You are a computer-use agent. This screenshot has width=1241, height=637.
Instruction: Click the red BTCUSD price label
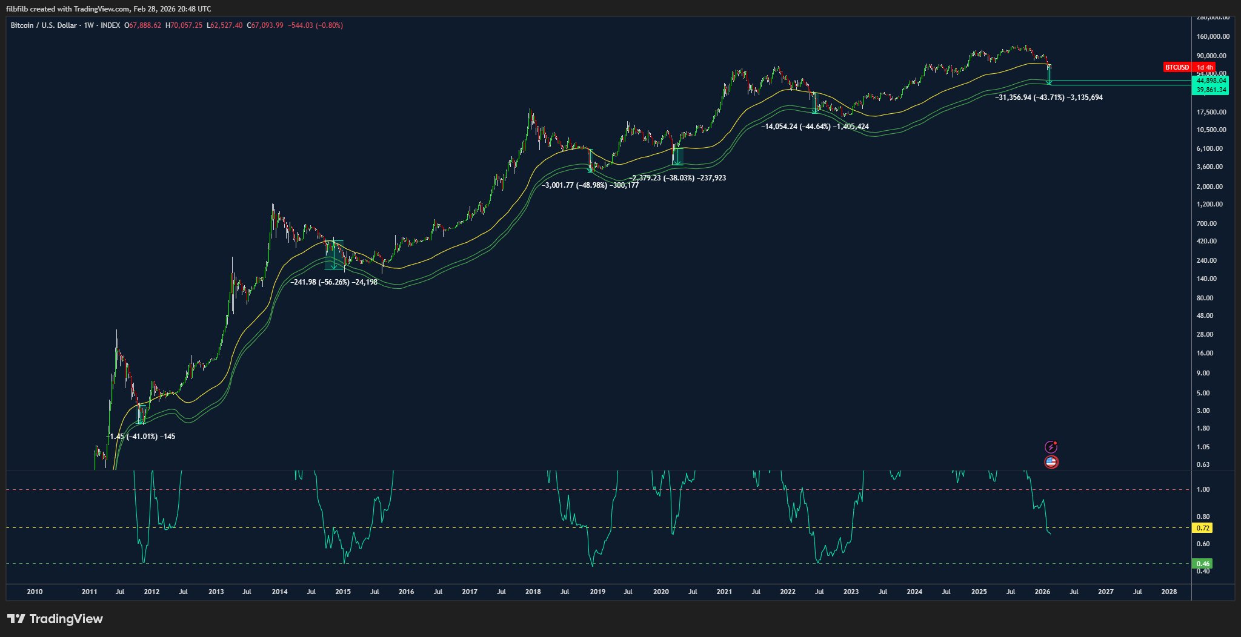point(1177,67)
